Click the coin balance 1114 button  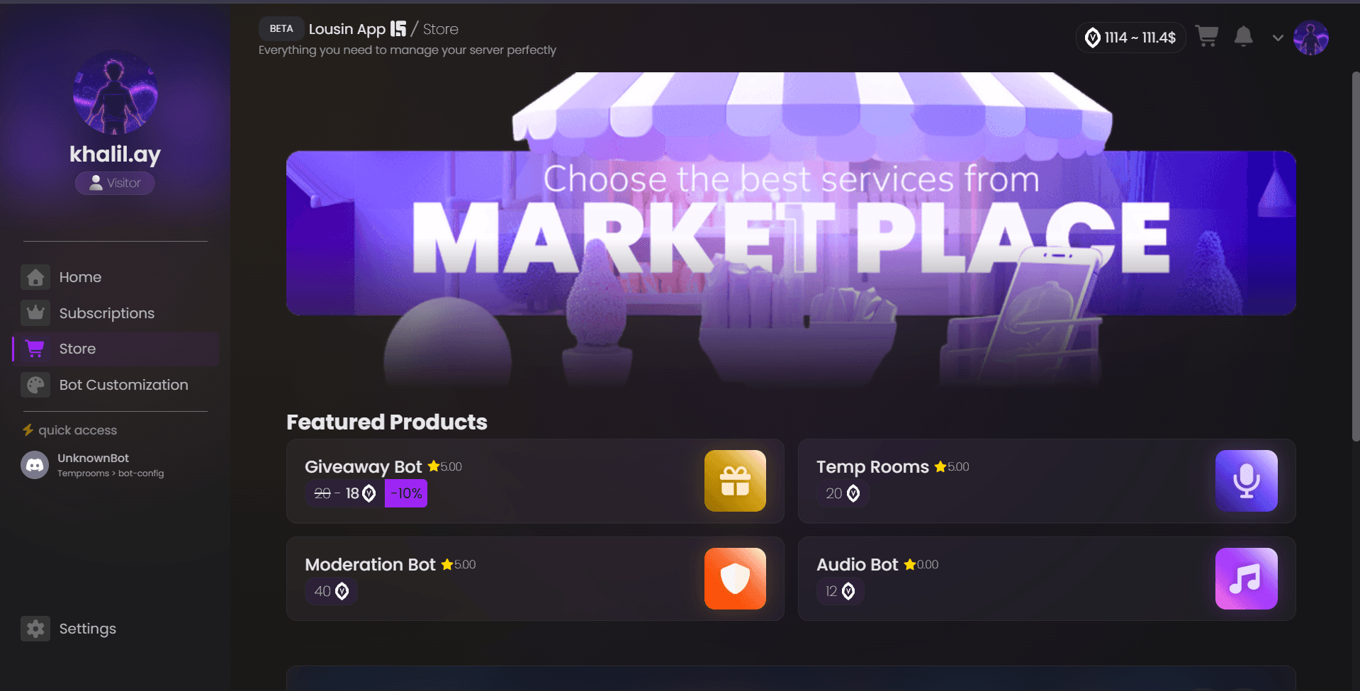(1131, 38)
